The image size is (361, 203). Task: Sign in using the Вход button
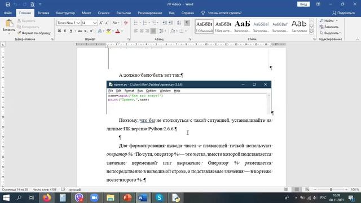303,4
